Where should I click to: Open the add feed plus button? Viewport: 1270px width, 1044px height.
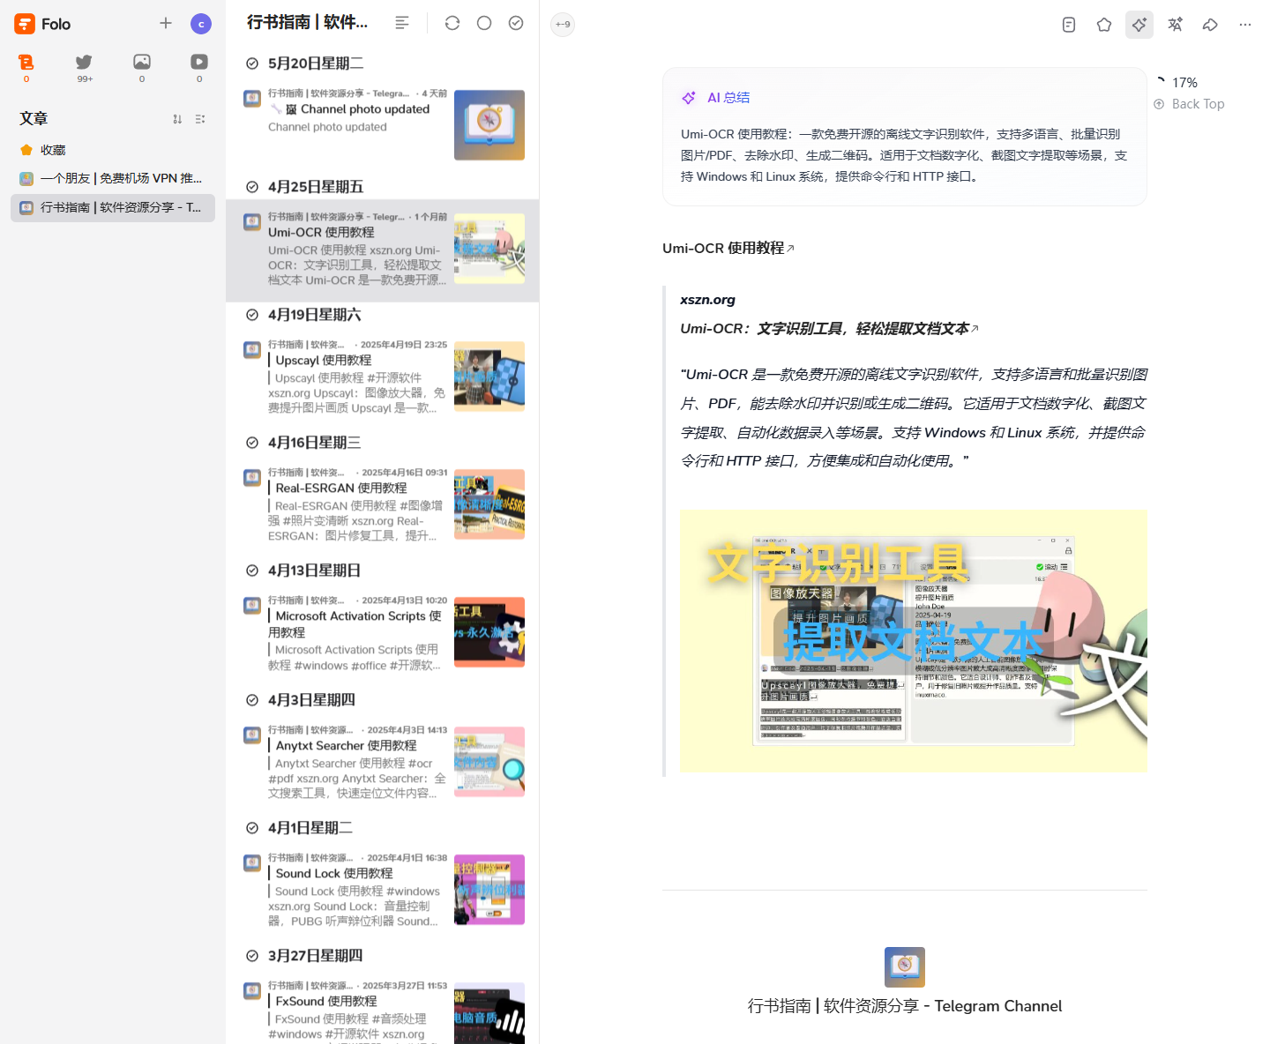(166, 23)
